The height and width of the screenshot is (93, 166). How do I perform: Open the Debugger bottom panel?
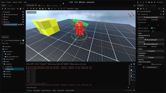click(x=37, y=90)
